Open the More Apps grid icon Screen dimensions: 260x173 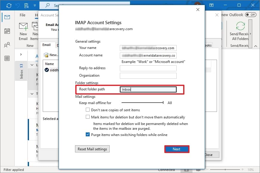pos(7,58)
